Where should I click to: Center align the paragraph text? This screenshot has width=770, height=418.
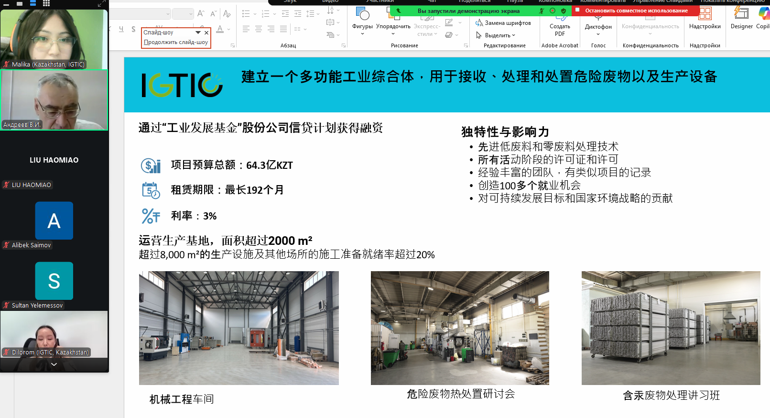[x=259, y=29]
